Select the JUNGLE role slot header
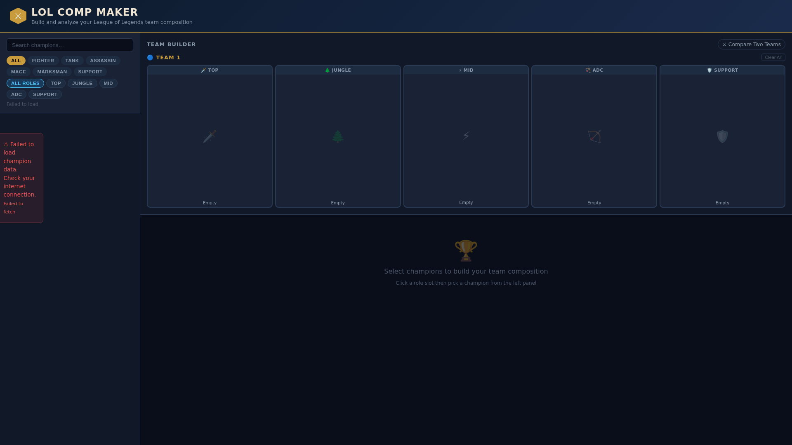The height and width of the screenshot is (445, 792). 338,70
